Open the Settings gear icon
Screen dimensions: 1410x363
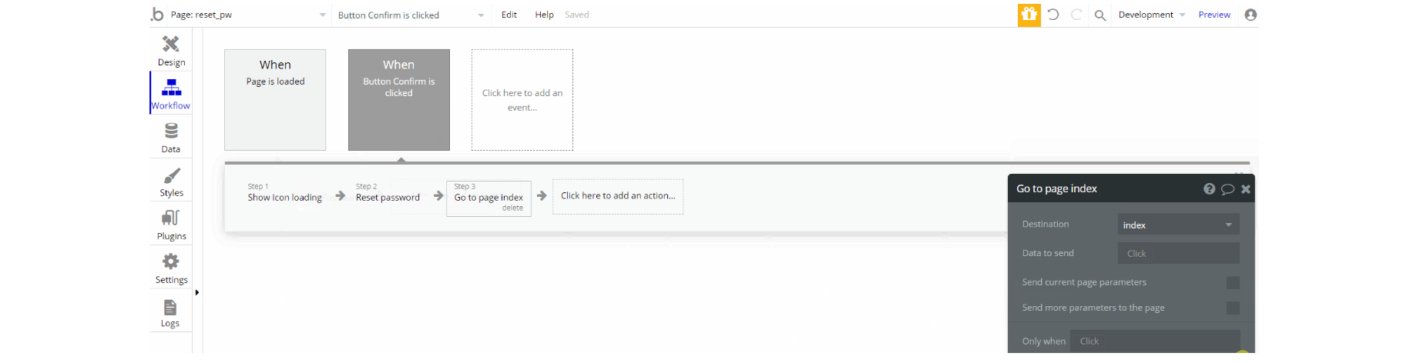171,261
